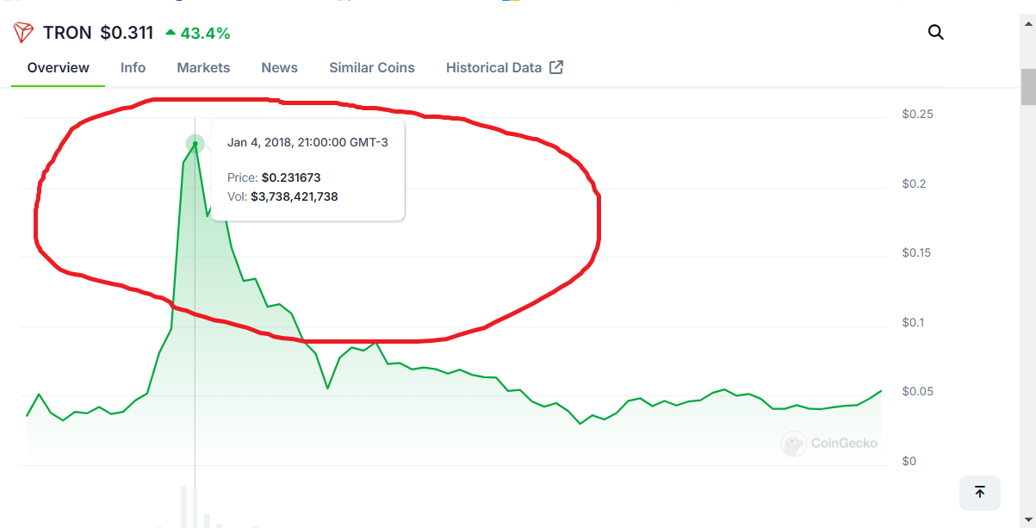Click the volume value $3,738,421,738 in tooltip
The image size is (1036, 528).
coord(294,196)
